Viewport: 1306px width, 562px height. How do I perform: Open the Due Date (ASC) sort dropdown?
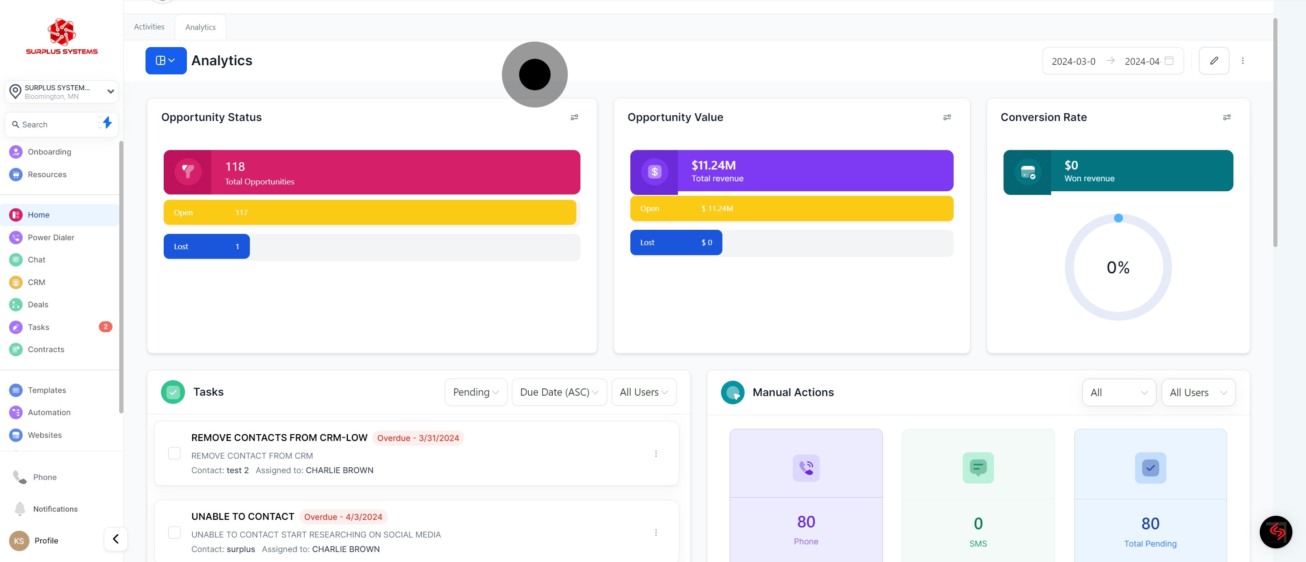pyautogui.click(x=559, y=392)
